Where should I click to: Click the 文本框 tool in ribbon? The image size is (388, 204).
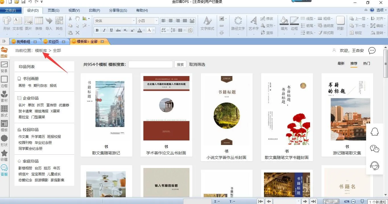pyautogui.click(x=18, y=21)
